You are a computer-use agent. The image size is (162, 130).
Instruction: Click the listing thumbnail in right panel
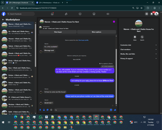coord(139,23)
